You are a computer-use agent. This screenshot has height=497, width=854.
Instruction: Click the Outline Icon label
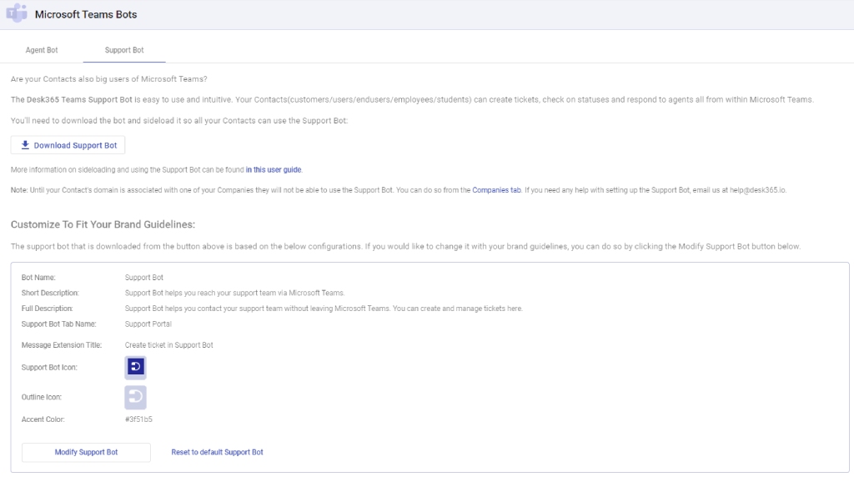pyautogui.click(x=42, y=398)
